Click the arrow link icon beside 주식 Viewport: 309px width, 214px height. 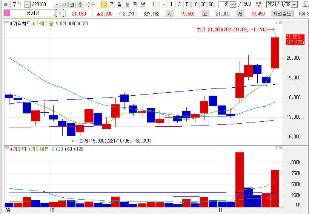tap(6, 4)
